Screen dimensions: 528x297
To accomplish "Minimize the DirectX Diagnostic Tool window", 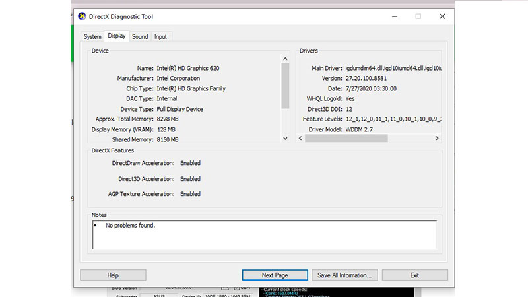I will (x=395, y=16).
